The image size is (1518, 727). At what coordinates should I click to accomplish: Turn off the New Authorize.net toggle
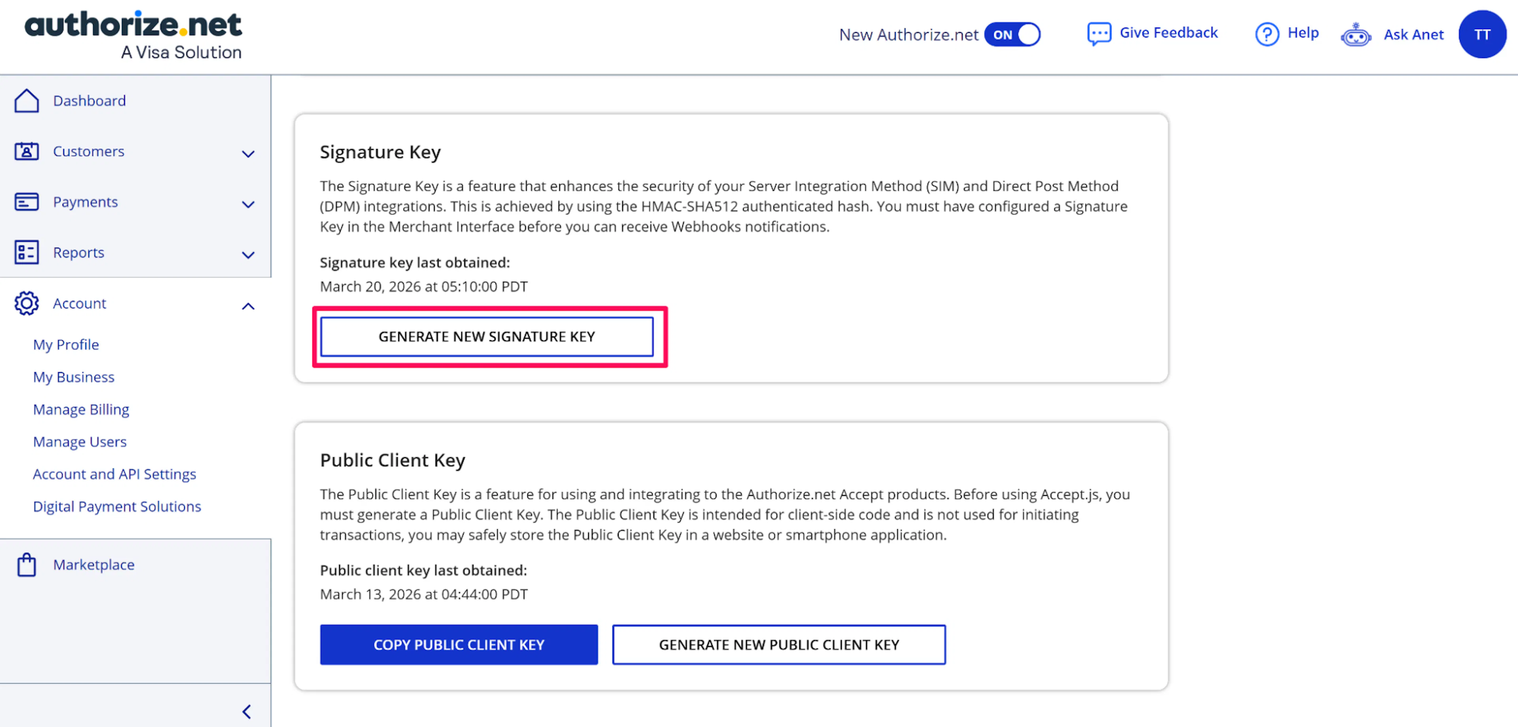pyautogui.click(x=1012, y=34)
